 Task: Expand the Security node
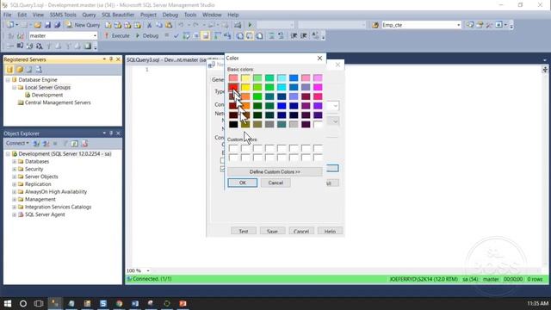[15, 169]
